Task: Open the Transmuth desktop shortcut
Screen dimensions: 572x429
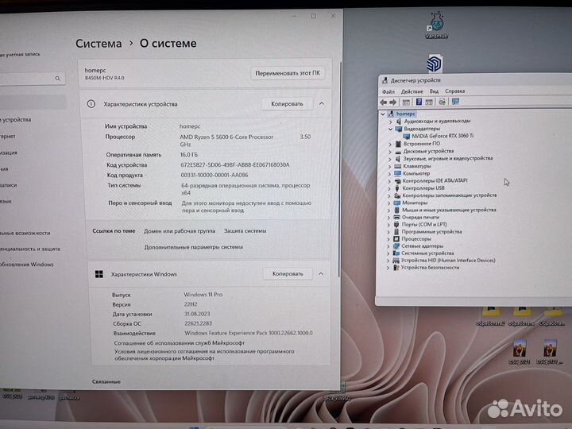Action: [x=436, y=25]
